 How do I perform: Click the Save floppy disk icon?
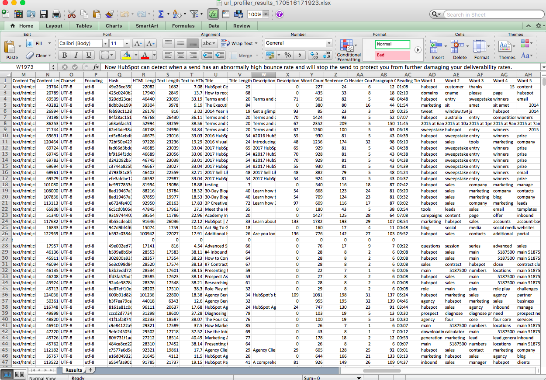click(44, 14)
